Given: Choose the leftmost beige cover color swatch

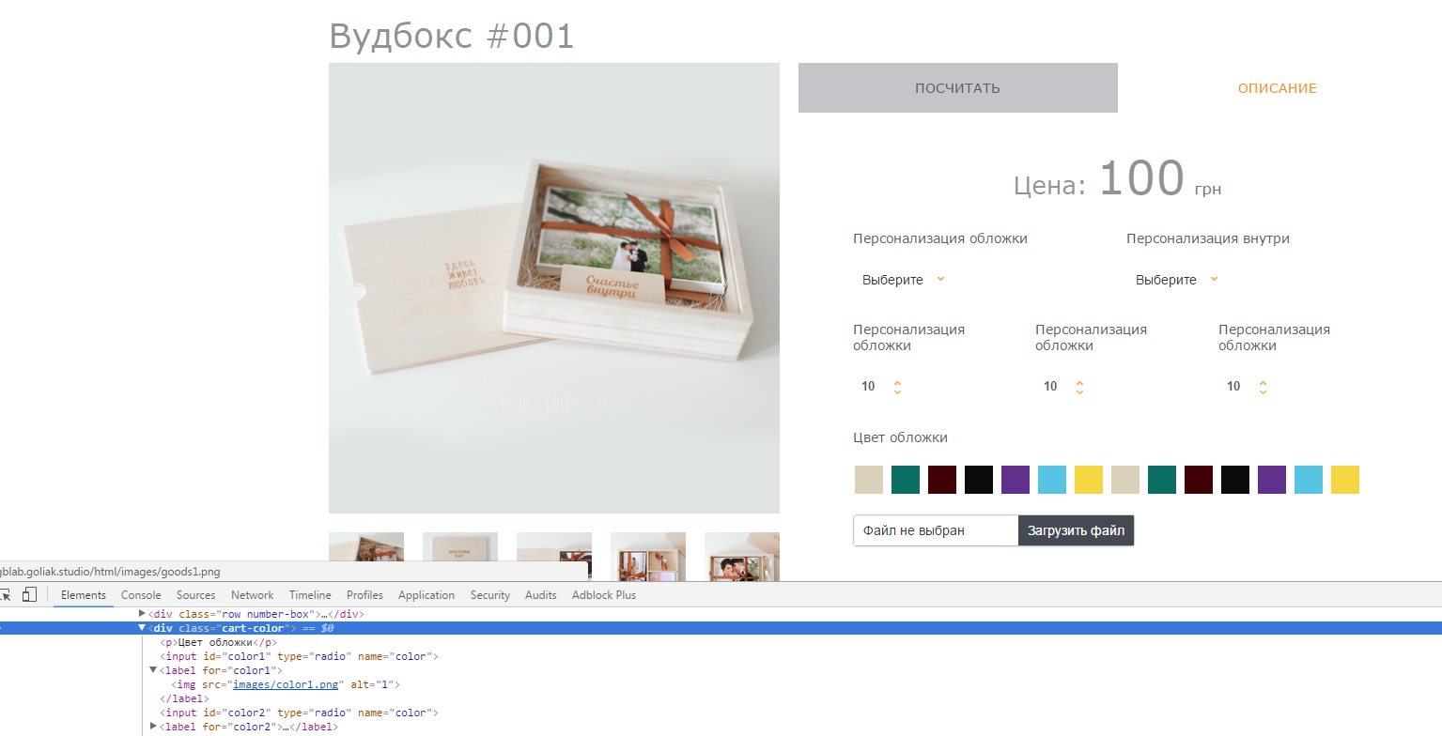Looking at the screenshot, I should [868, 480].
